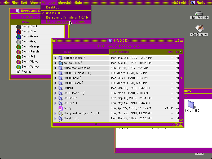Image resolution: width=212 pixels, height=159 pixels.
Task: Sort by Name in #A B C D window
Action: (81, 52)
